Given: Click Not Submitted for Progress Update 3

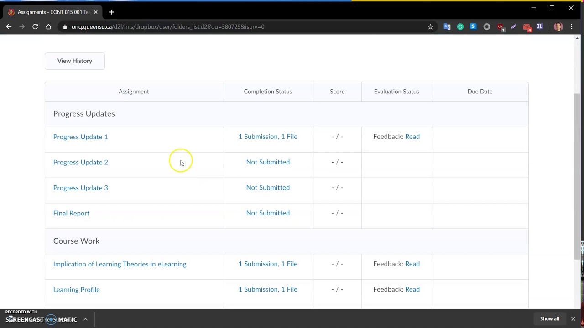Looking at the screenshot, I should (x=268, y=188).
